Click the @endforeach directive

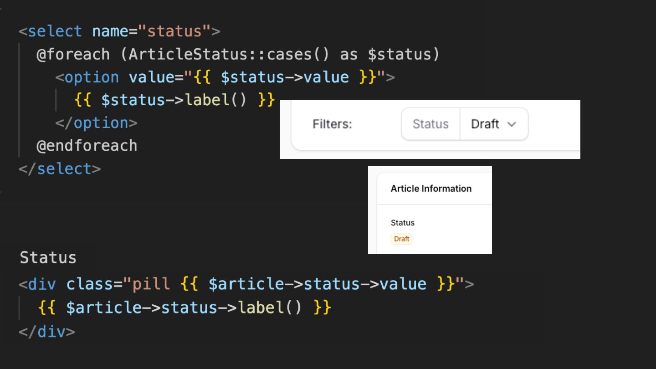[x=87, y=146]
